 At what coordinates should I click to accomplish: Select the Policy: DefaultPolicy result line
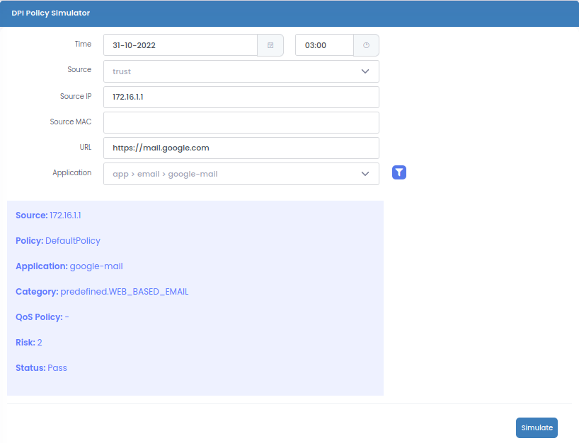[58, 241]
